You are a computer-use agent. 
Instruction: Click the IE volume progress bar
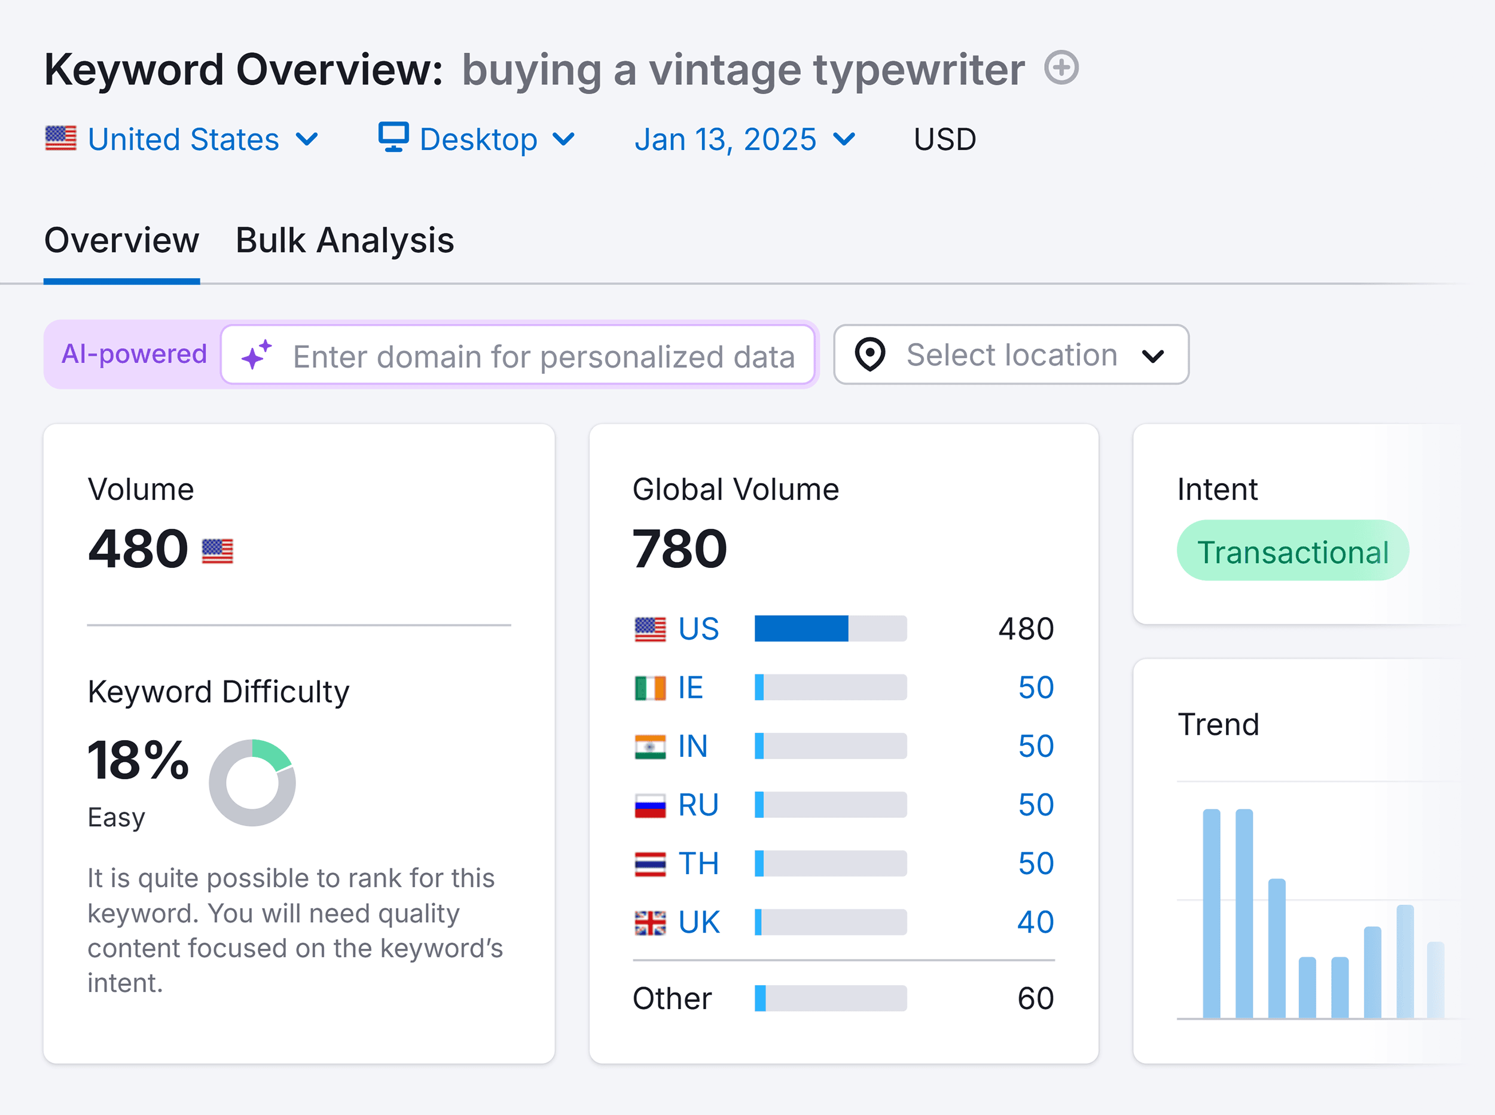point(831,688)
